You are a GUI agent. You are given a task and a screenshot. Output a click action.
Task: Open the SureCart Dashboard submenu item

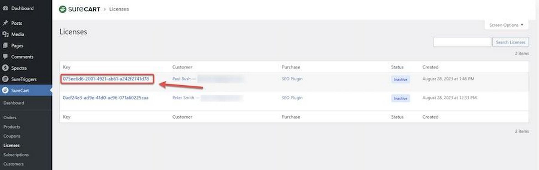click(14, 103)
